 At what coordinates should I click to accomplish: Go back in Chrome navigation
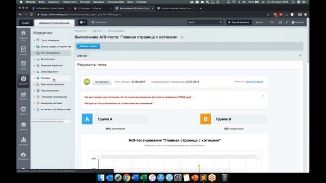tap(20, 15)
